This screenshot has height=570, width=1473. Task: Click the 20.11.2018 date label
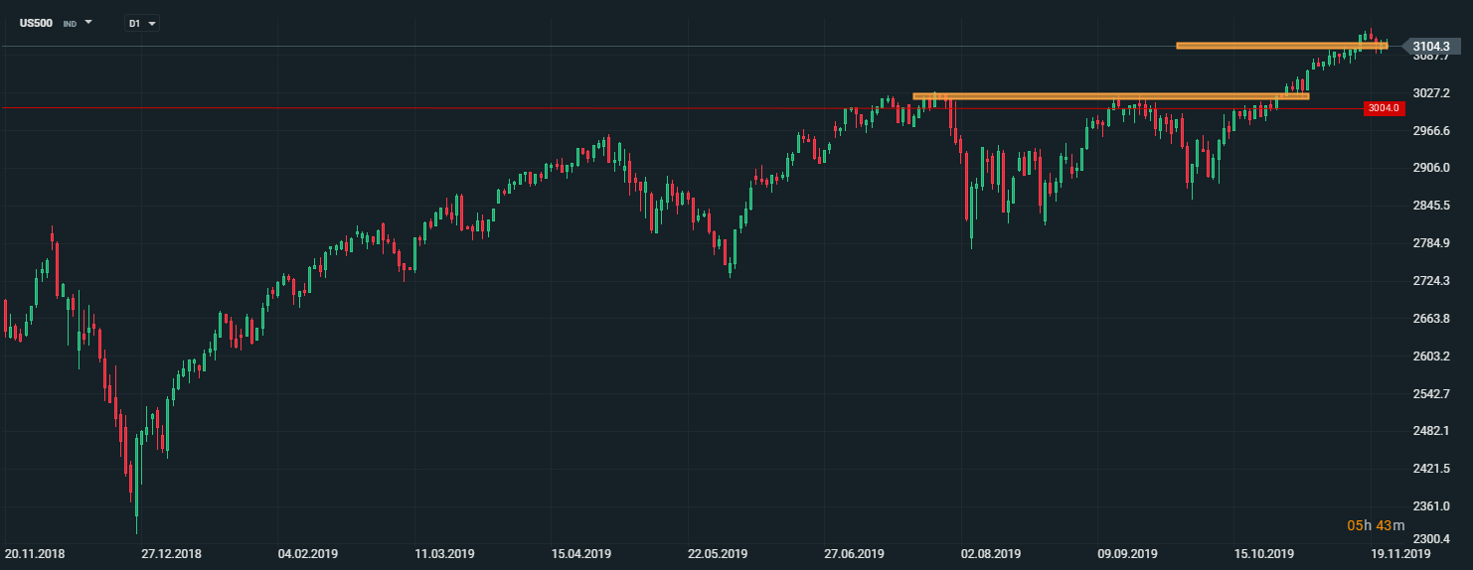(35, 553)
